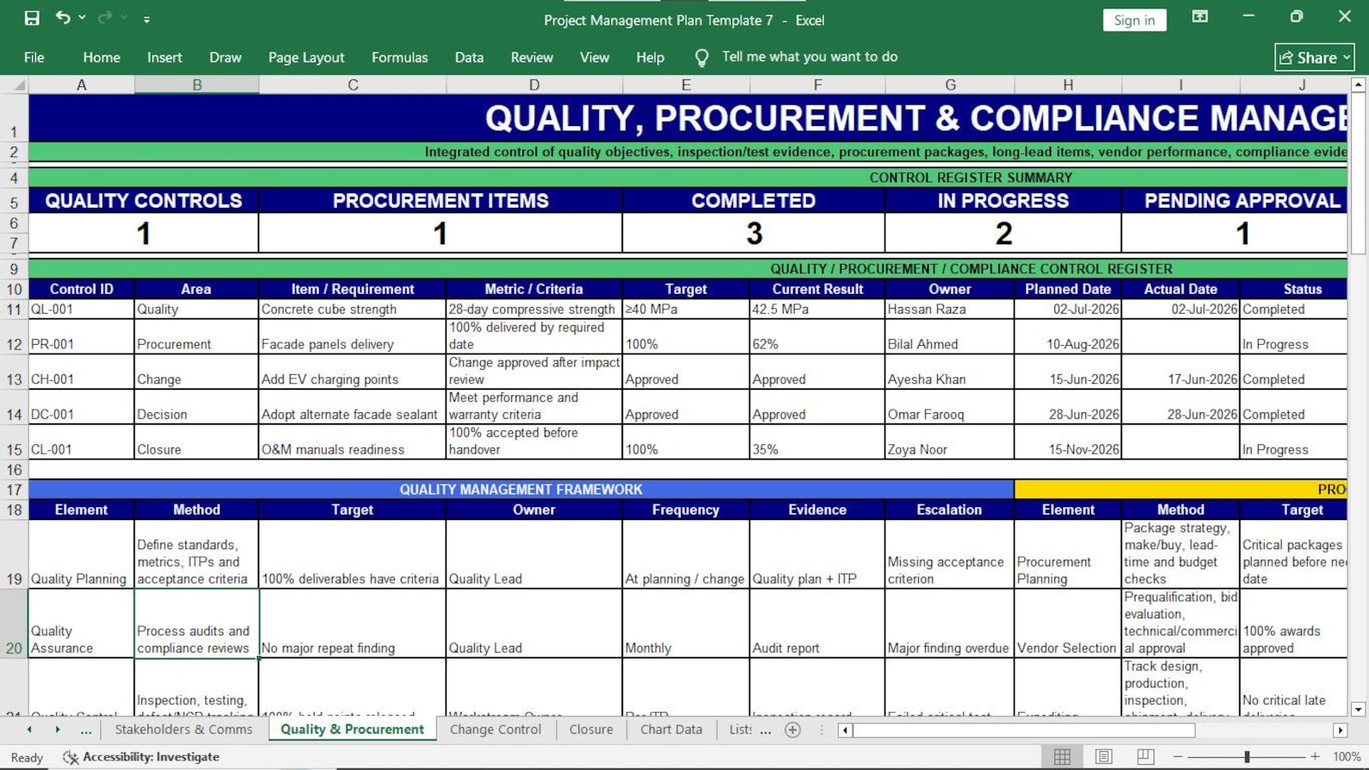
Task: Switch to Page Break Preview icon
Action: point(1145,756)
